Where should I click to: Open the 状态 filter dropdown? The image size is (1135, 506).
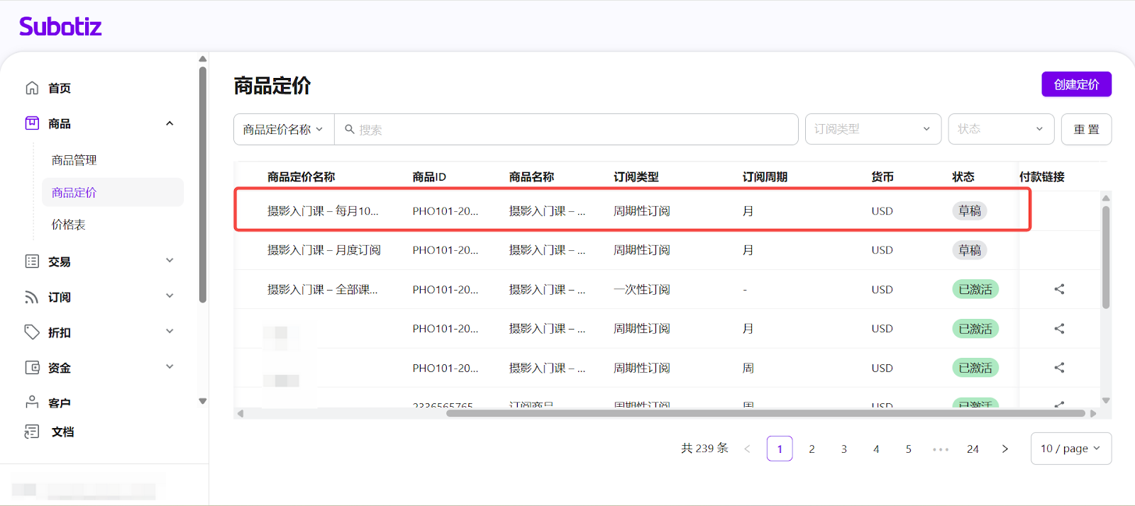(1000, 129)
